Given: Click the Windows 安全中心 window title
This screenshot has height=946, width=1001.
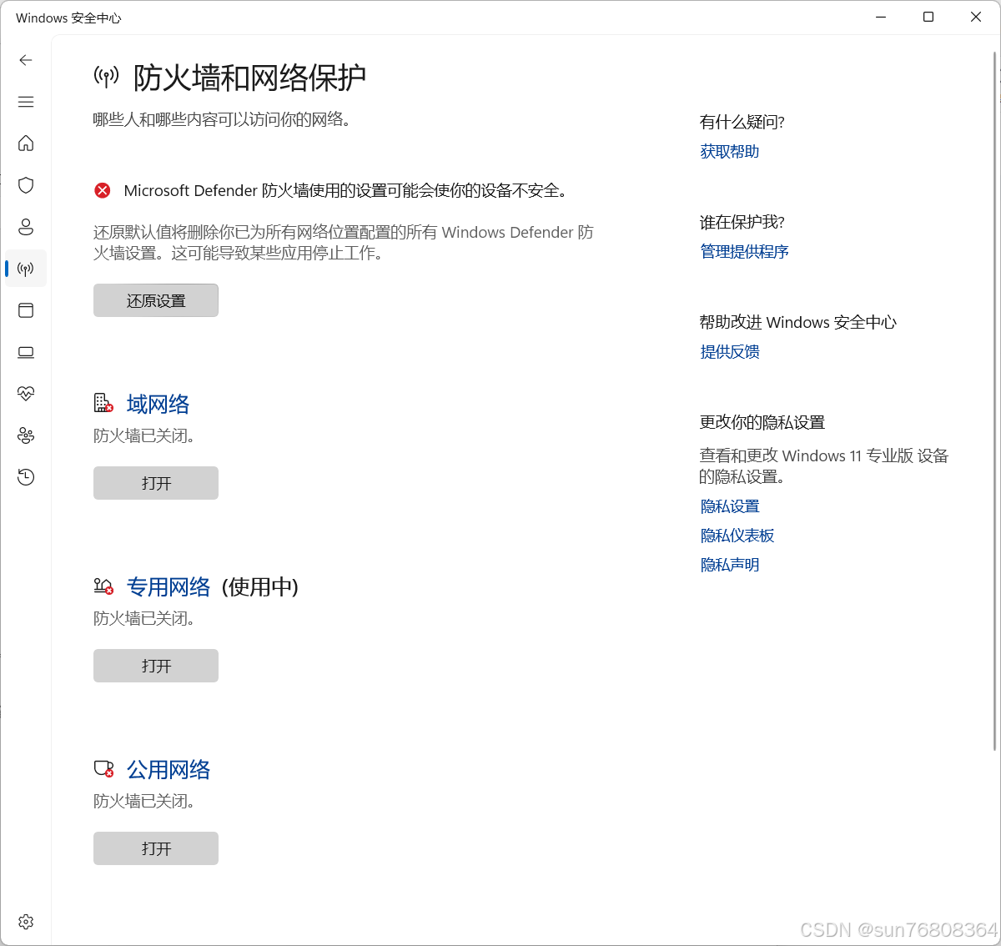Looking at the screenshot, I should coord(68,18).
